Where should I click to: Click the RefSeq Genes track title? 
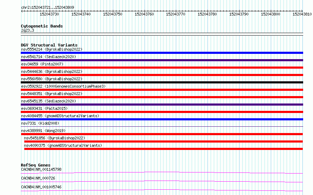coord(36,165)
